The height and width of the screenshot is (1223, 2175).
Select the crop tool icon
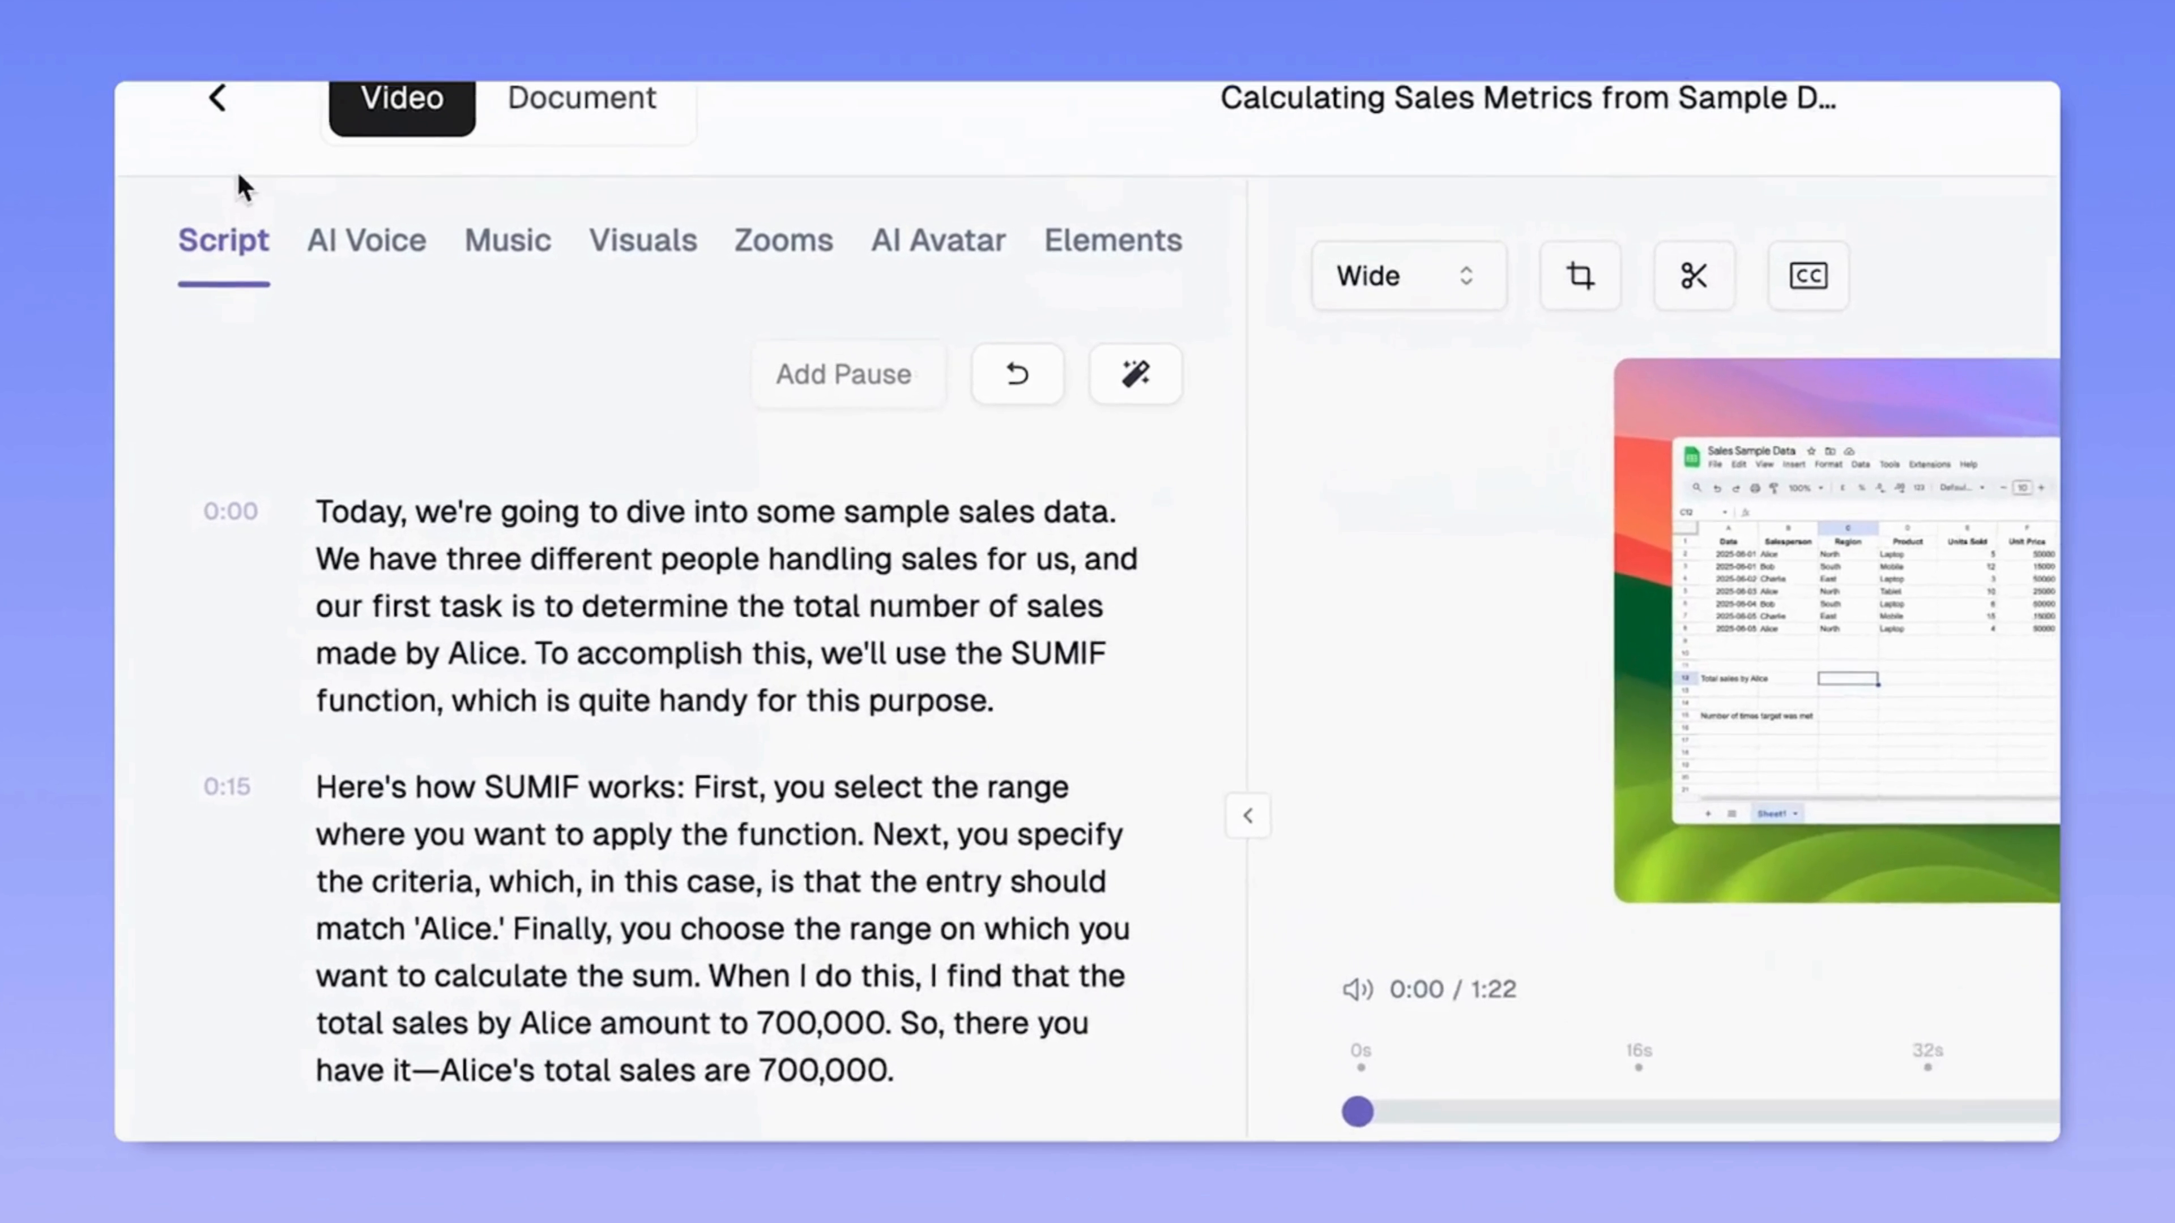pyautogui.click(x=1580, y=275)
